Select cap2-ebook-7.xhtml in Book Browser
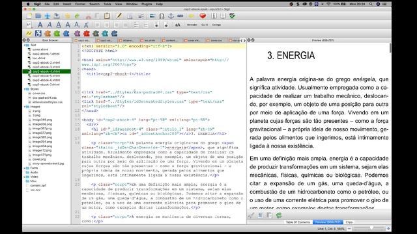 click(x=46, y=84)
